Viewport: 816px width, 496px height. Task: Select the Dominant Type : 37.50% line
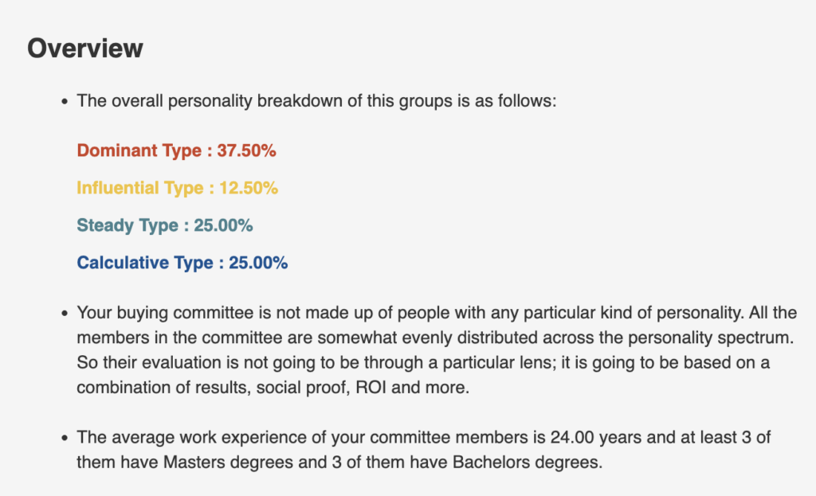click(x=176, y=150)
